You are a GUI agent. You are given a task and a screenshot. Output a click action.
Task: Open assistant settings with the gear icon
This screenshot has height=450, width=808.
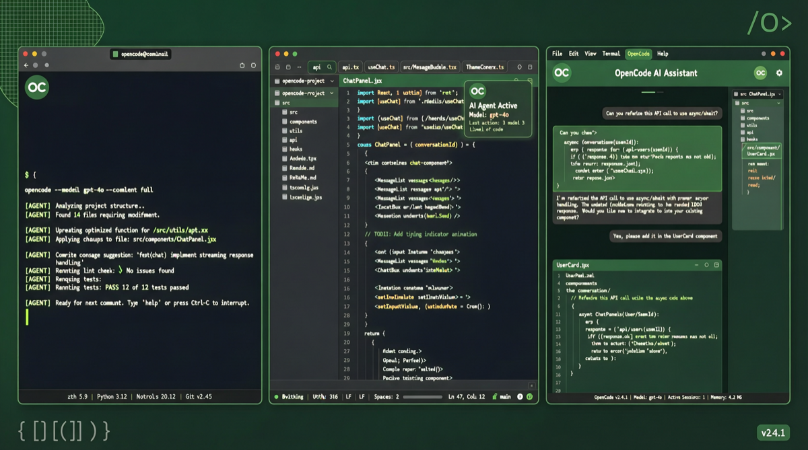pyautogui.click(x=779, y=73)
